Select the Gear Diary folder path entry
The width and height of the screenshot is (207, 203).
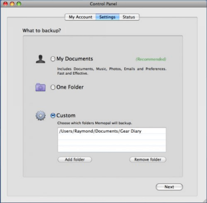[x=112, y=131]
